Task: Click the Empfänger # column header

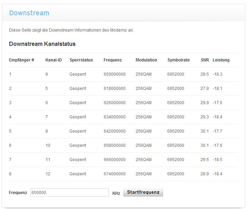Action: point(22,60)
